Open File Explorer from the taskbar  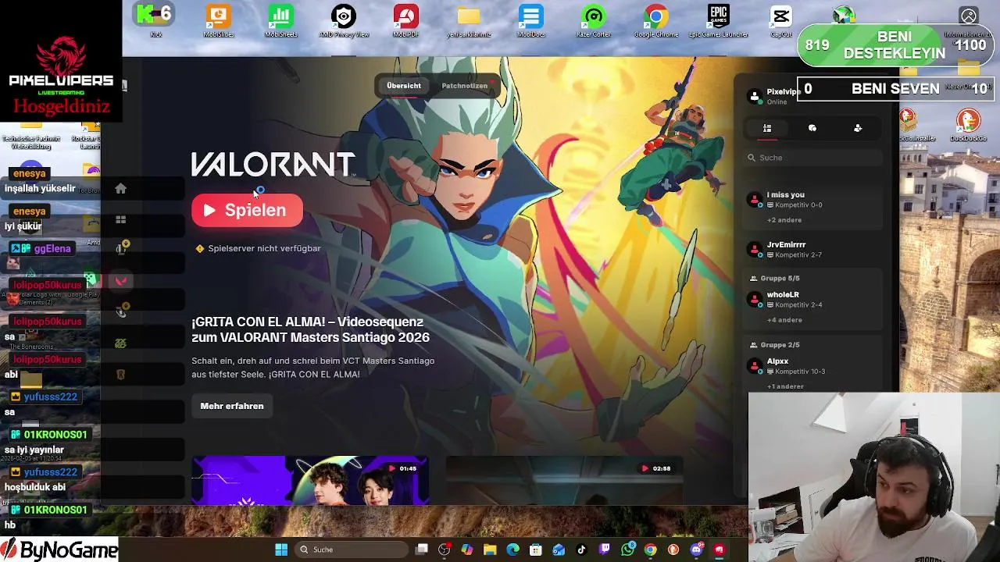490,550
